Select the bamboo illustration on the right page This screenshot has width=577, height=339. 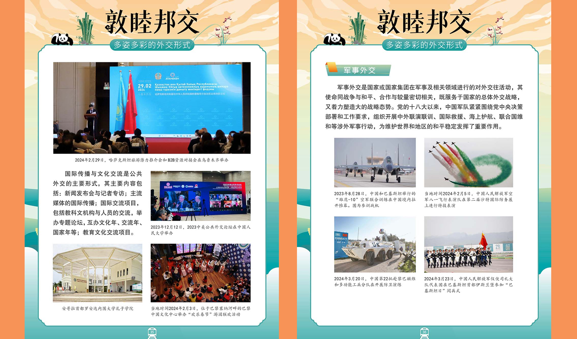(x=358, y=28)
